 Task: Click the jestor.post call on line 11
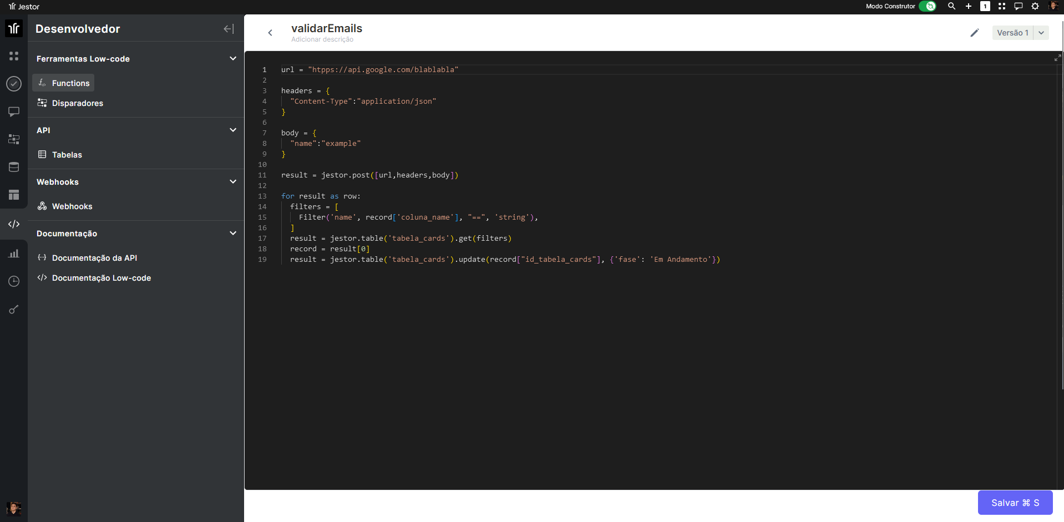[x=370, y=175]
